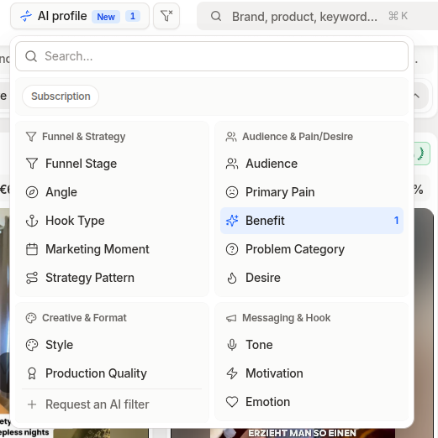Choose Primary Pain filter
Viewport: 438px width, 438px height.
(312, 192)
